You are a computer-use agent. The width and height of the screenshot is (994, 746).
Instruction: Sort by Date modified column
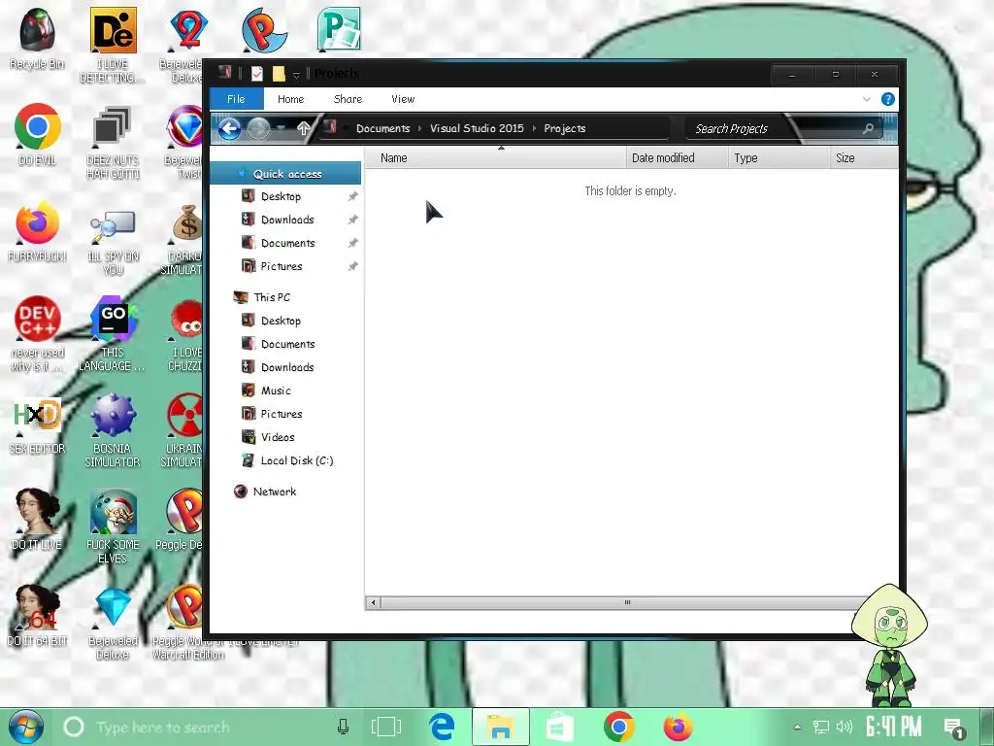677,158
